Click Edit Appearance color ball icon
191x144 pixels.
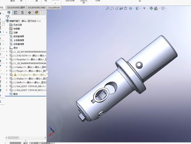coord(151,8)
